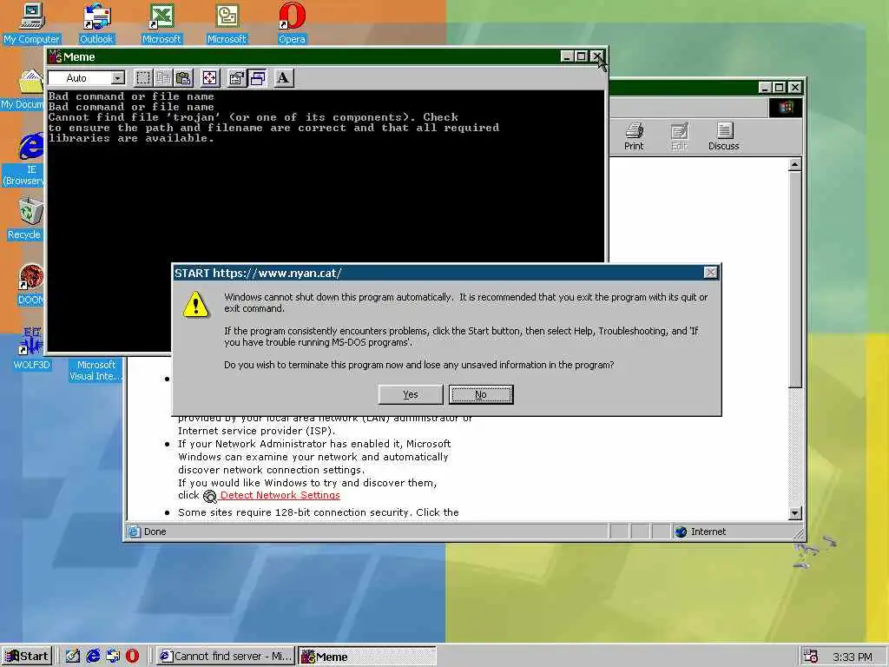Open Properties from the Meme window toolbar

[236, 77]
